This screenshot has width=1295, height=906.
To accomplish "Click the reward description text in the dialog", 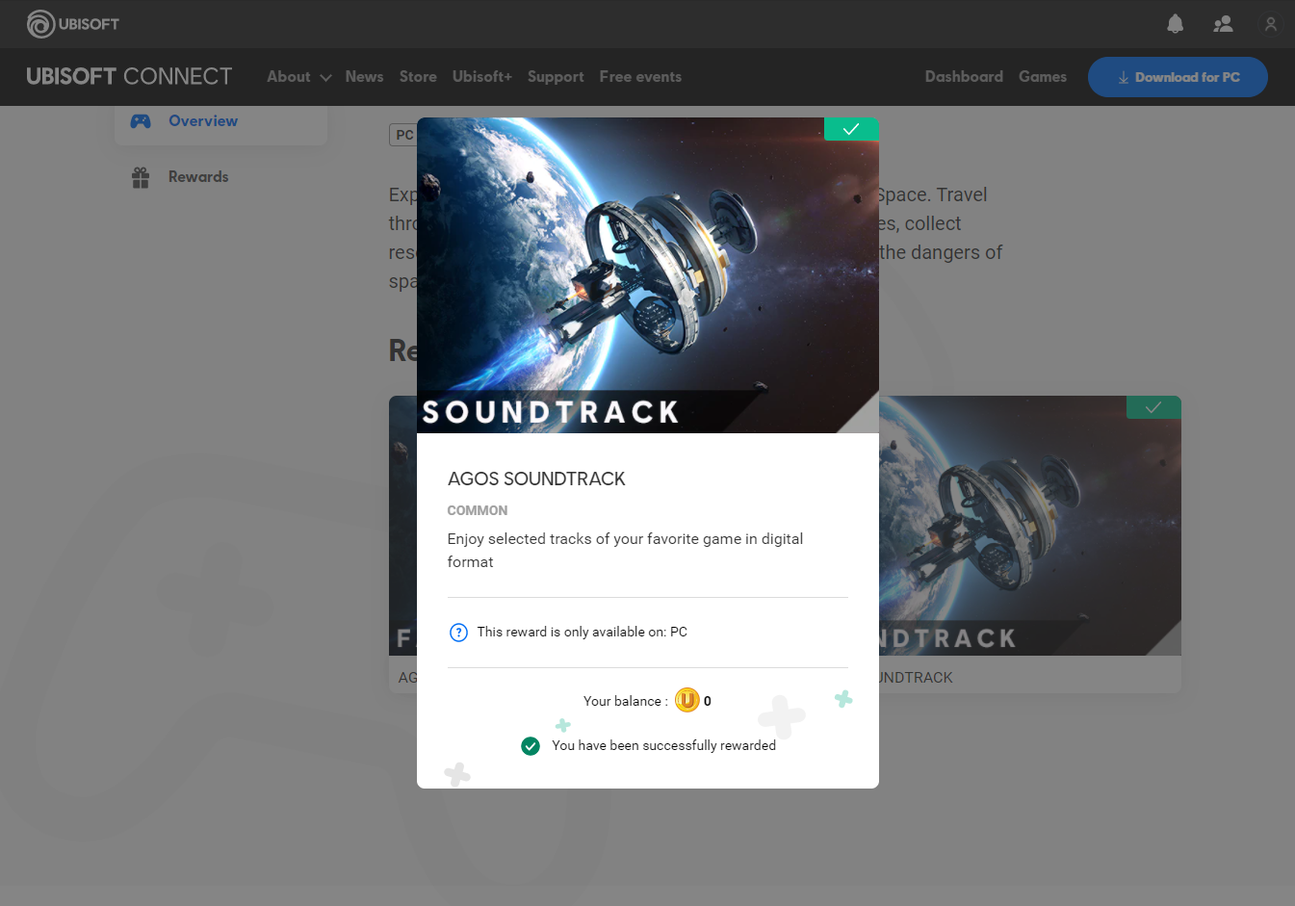I will coord(625,551).
